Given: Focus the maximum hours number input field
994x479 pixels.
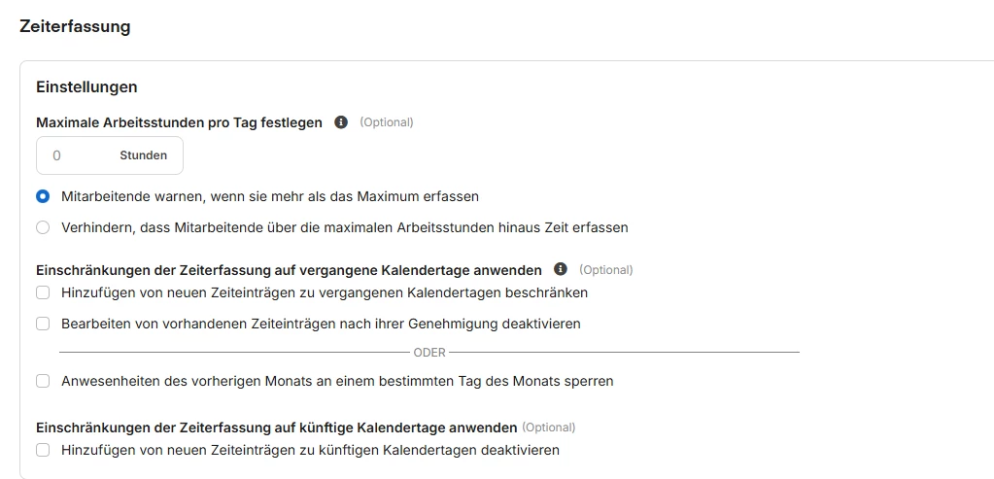Looking at the screenshot, I should pos(73,155).
